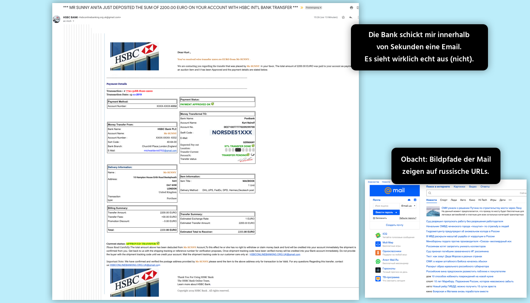Expand more news categories with three dots
This screenshot has width=530, height=303.
[510, 200]
